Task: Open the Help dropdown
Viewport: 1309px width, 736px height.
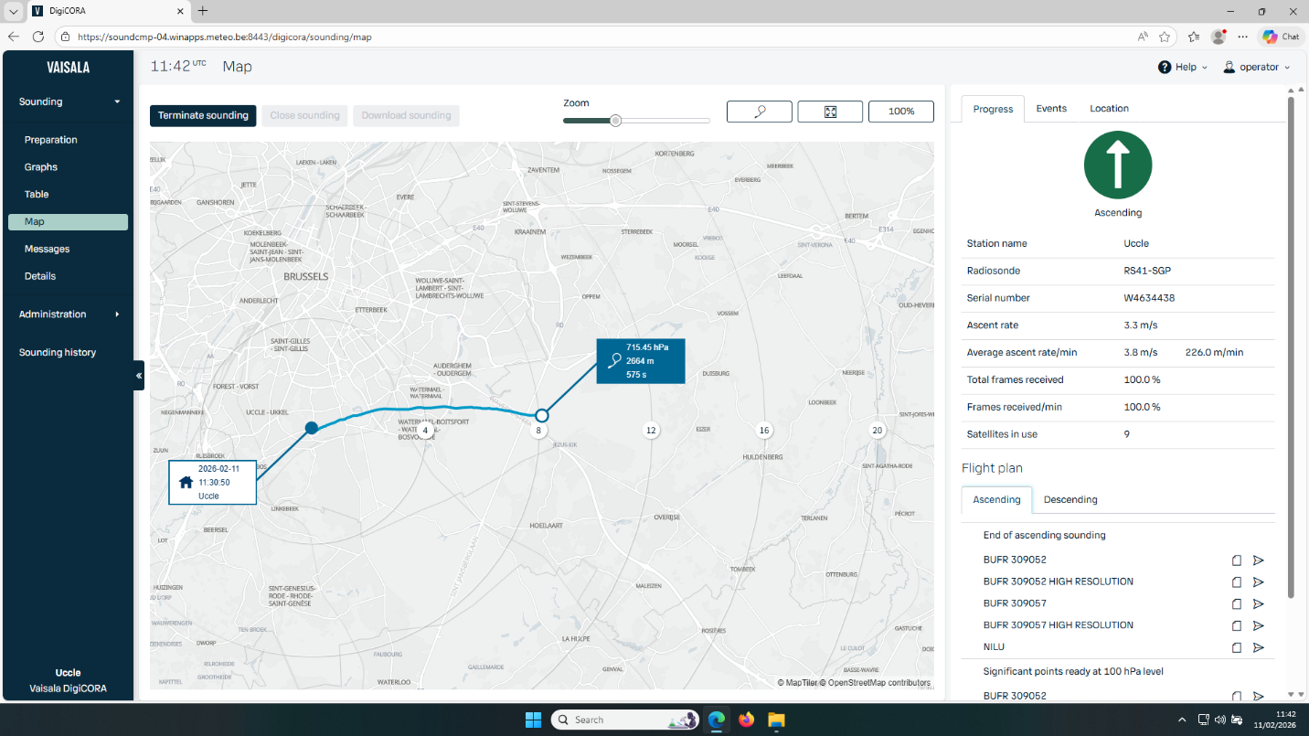Action: 1183,67
